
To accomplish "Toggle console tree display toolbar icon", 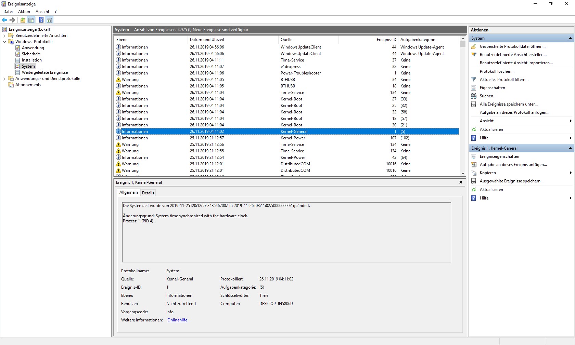I will click(31, 20).
